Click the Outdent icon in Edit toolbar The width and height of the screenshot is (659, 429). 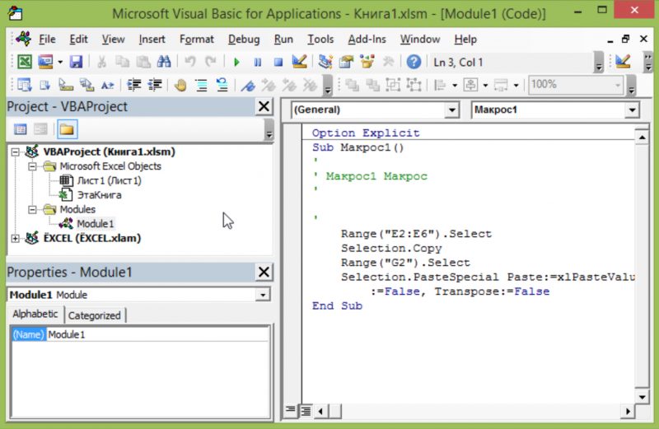tap(155, 86)
